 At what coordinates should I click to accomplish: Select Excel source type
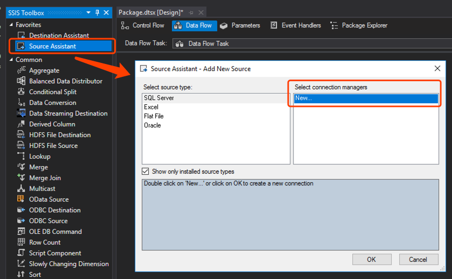coord(216,107)
